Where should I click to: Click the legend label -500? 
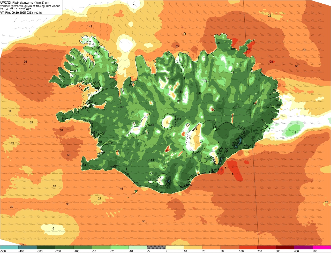[3, 251]
